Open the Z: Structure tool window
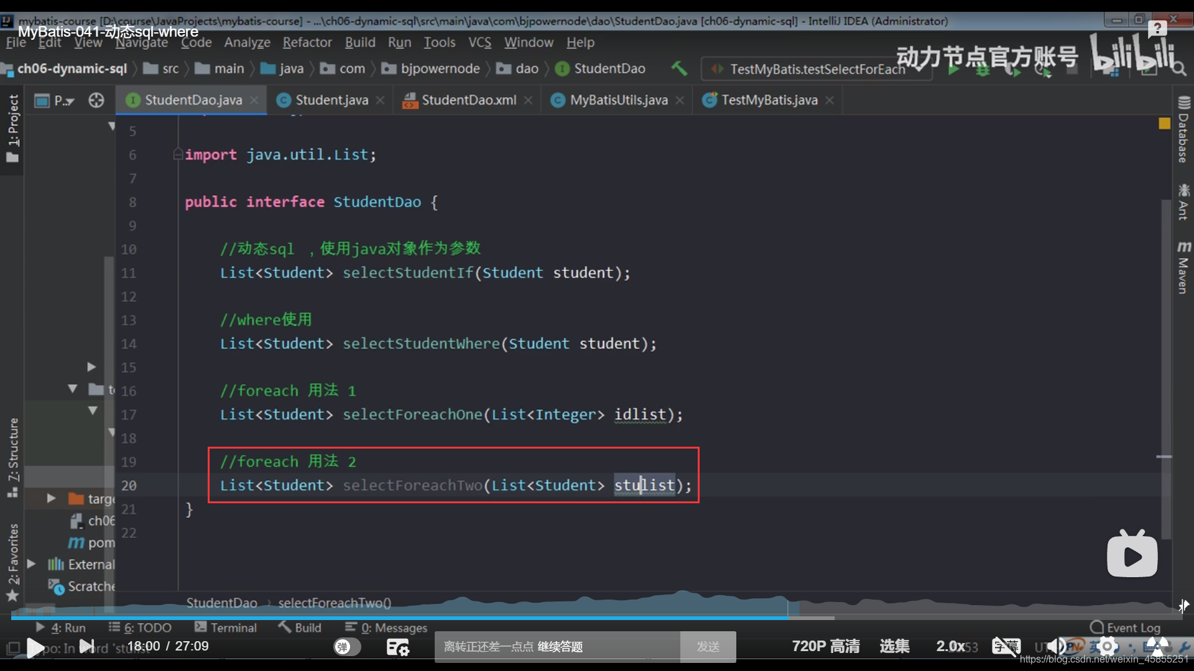 point(12,458)
